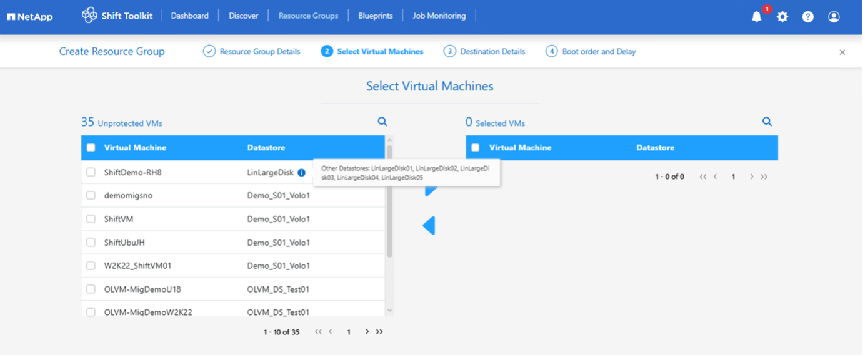Toggle select-all in Unprotected VMs header
865x358 pixels.
pos(91,148)
